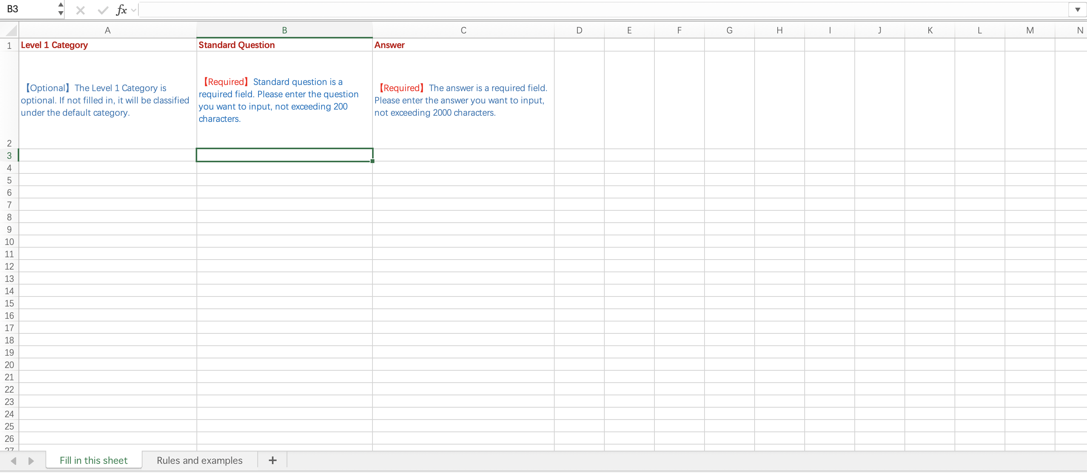Screen dimensions: 1087x473
Task: Select the Fill in this sheet tab
Action: point(93,460)
